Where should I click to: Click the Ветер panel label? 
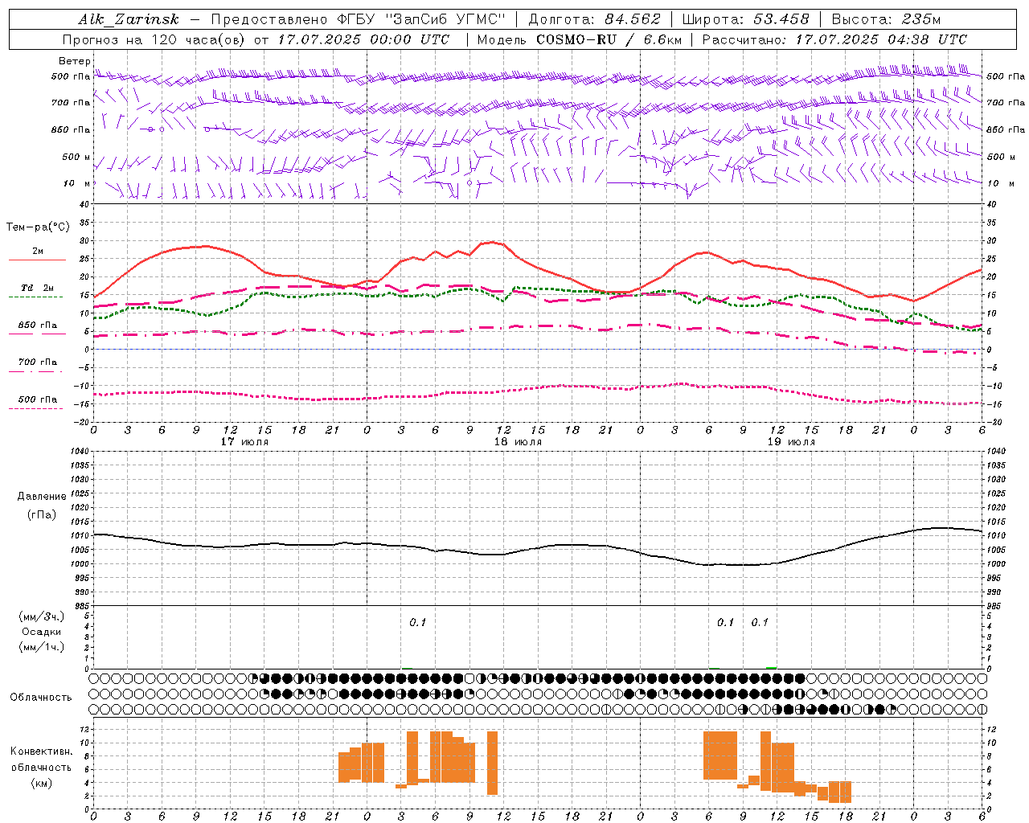(75, 61)
